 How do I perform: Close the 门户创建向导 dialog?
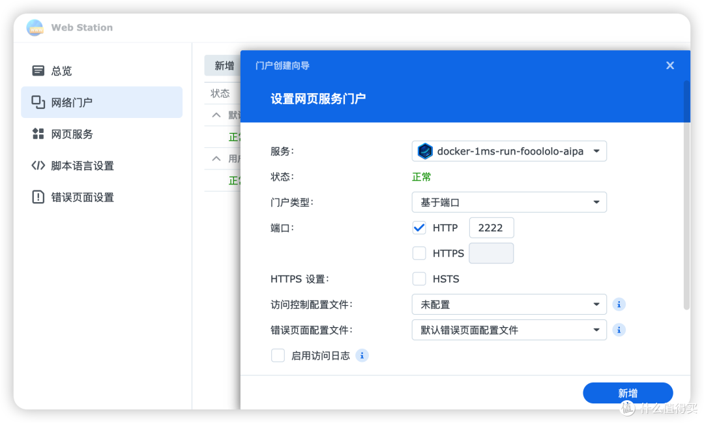(670, 66)
